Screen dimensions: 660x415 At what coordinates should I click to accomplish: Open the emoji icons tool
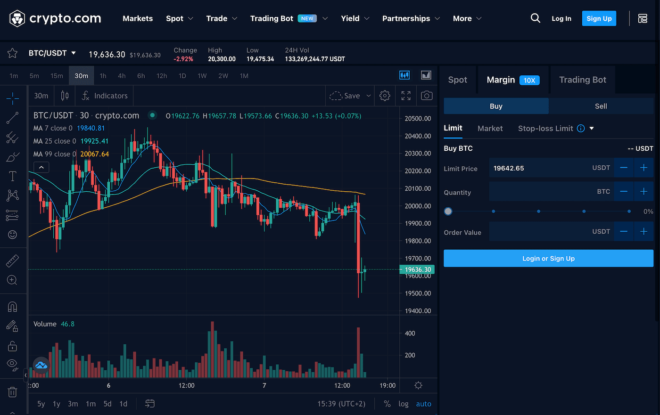(x=13, y=235)
